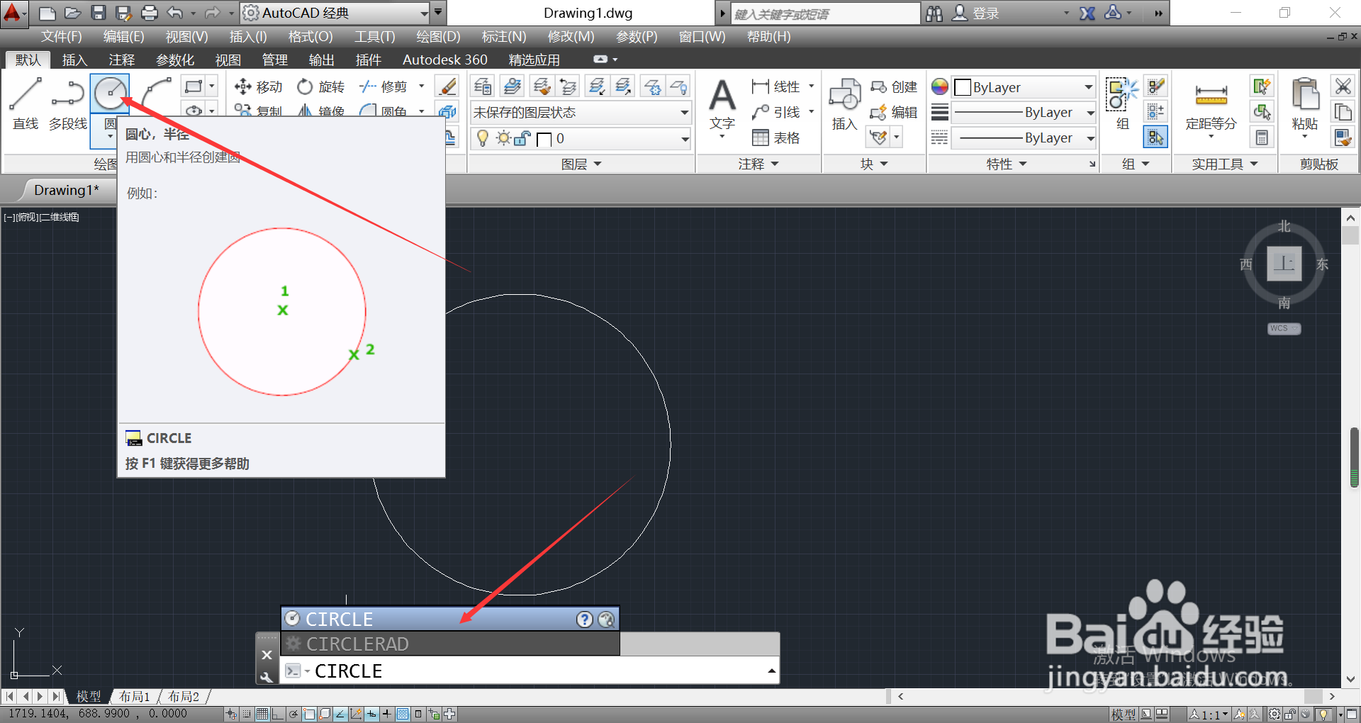Click the Print icon in quick access toolbar

click(150, 13)
